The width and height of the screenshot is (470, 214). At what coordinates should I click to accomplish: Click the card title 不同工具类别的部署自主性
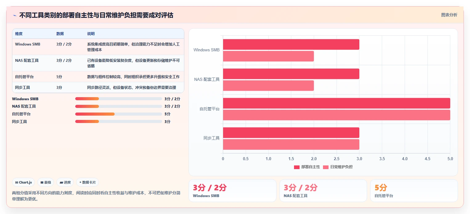click(96, 15)
